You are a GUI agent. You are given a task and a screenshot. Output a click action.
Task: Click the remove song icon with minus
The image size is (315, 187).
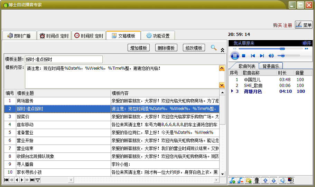coord(240,180)
